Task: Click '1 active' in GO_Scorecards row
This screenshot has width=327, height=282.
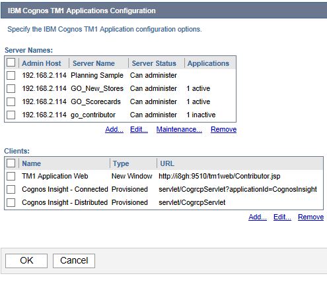Action: coord(198,101)
